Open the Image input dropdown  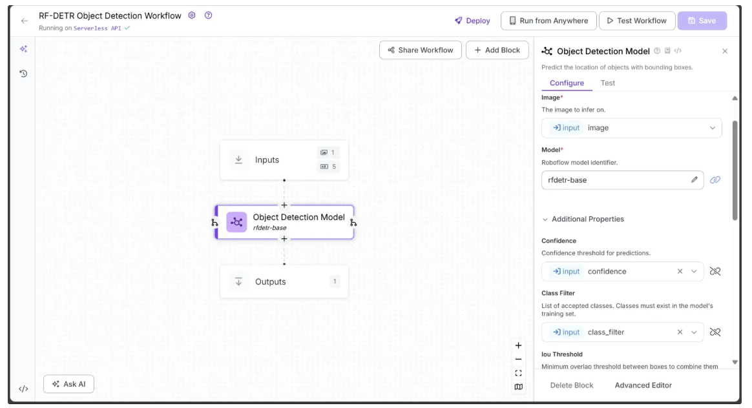713,128
